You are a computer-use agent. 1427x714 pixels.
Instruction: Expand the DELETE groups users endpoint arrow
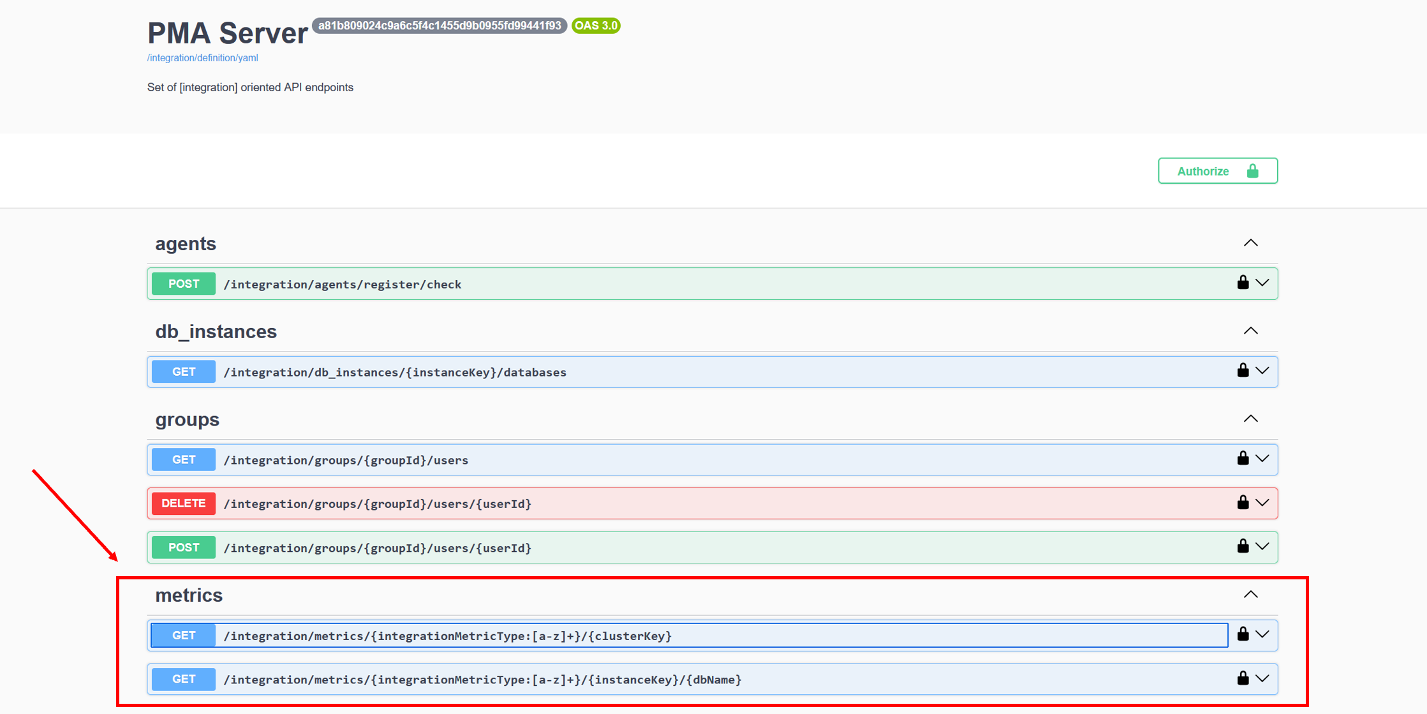1262,503
